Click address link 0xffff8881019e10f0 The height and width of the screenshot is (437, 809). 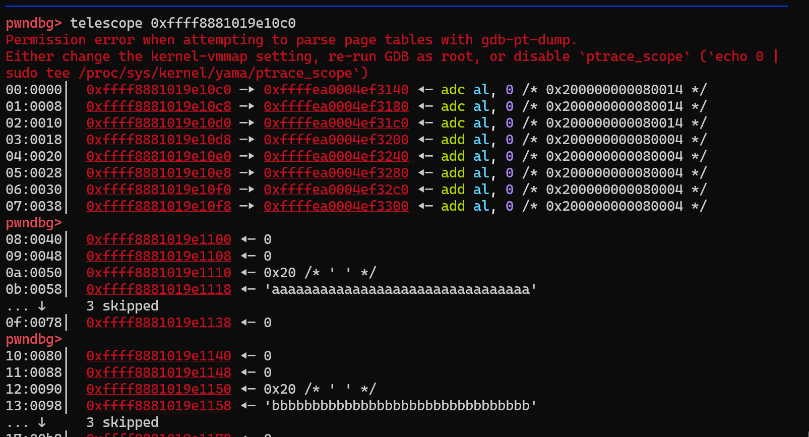pyautogui.click(x=159, y=190)
